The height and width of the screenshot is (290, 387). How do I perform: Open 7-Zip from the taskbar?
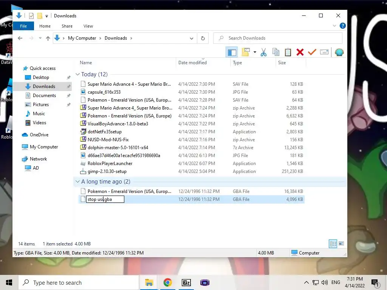tap(186, 282)
